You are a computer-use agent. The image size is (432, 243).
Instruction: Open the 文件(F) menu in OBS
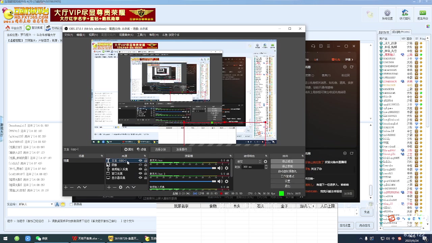tap(69, 35)
